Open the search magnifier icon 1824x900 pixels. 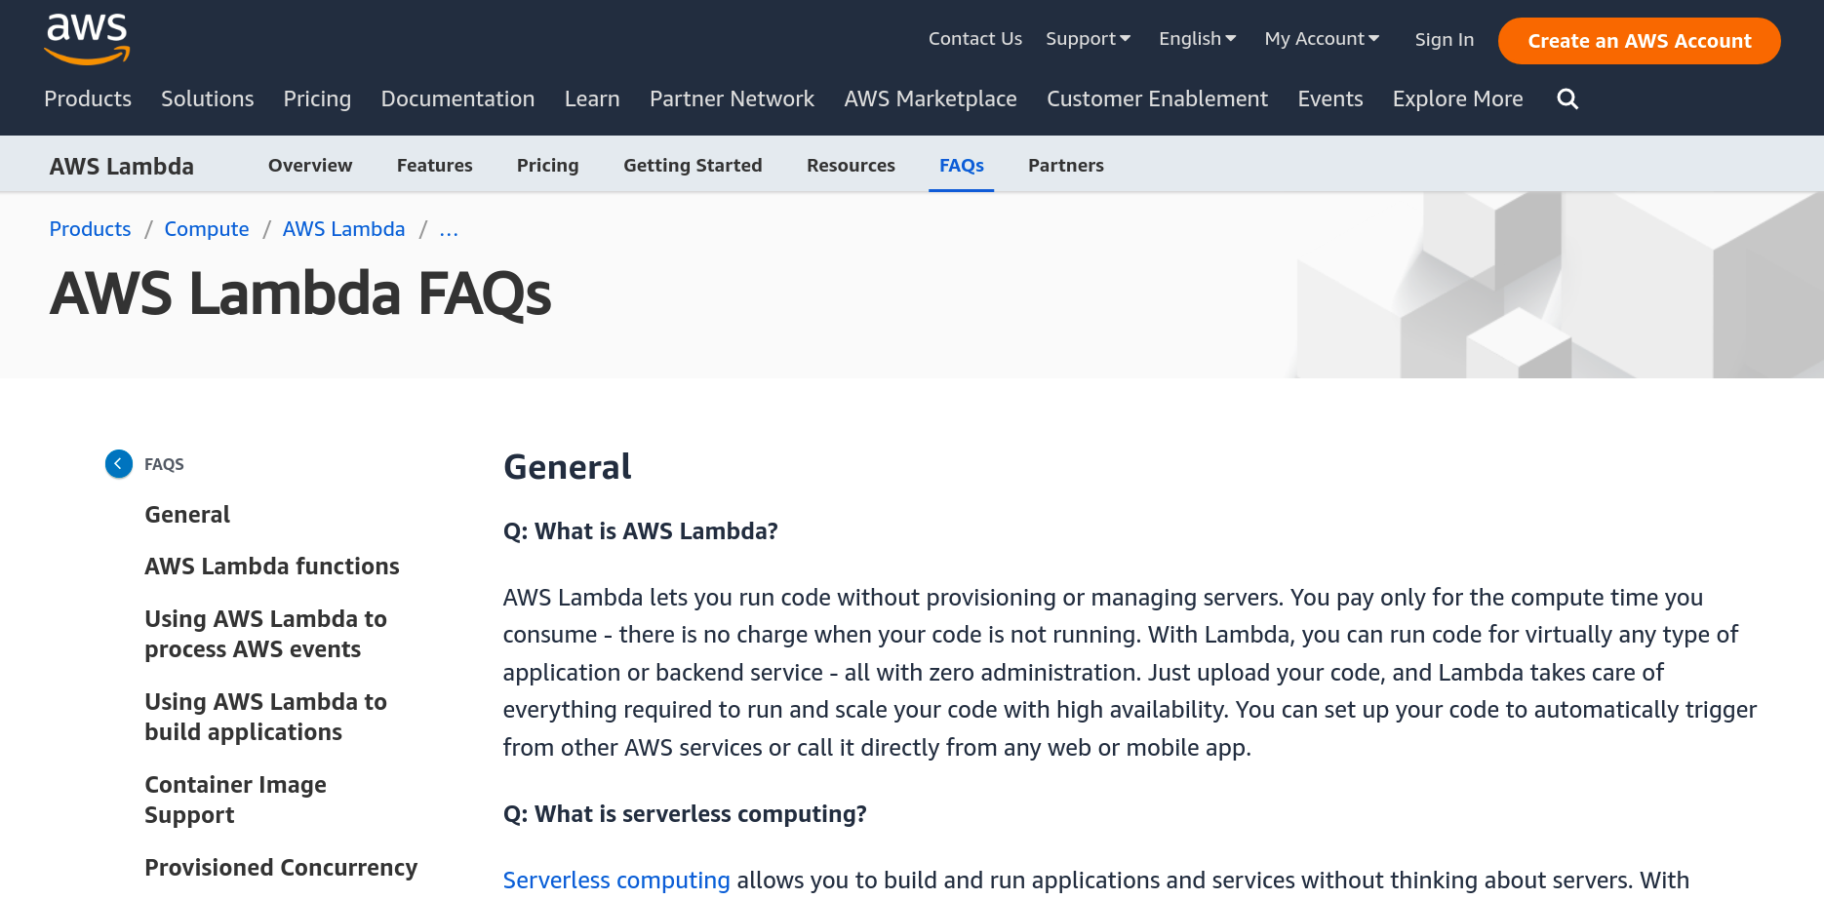click(1567, 98)
